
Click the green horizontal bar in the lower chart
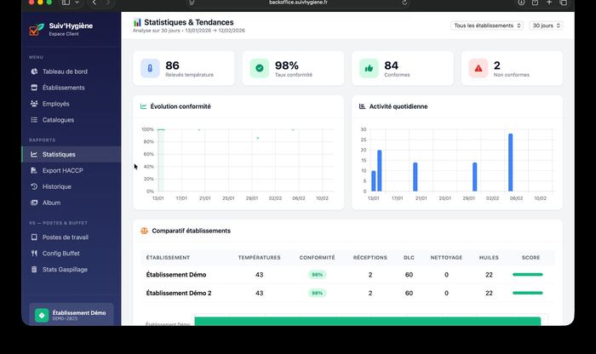[368, 322]
